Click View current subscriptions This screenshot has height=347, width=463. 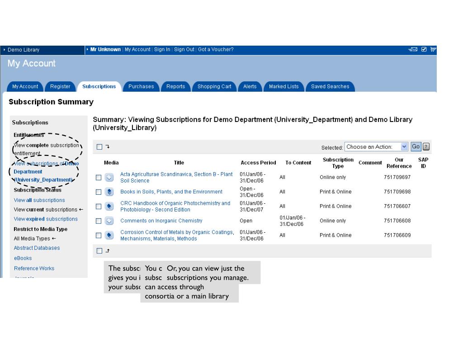46,210
